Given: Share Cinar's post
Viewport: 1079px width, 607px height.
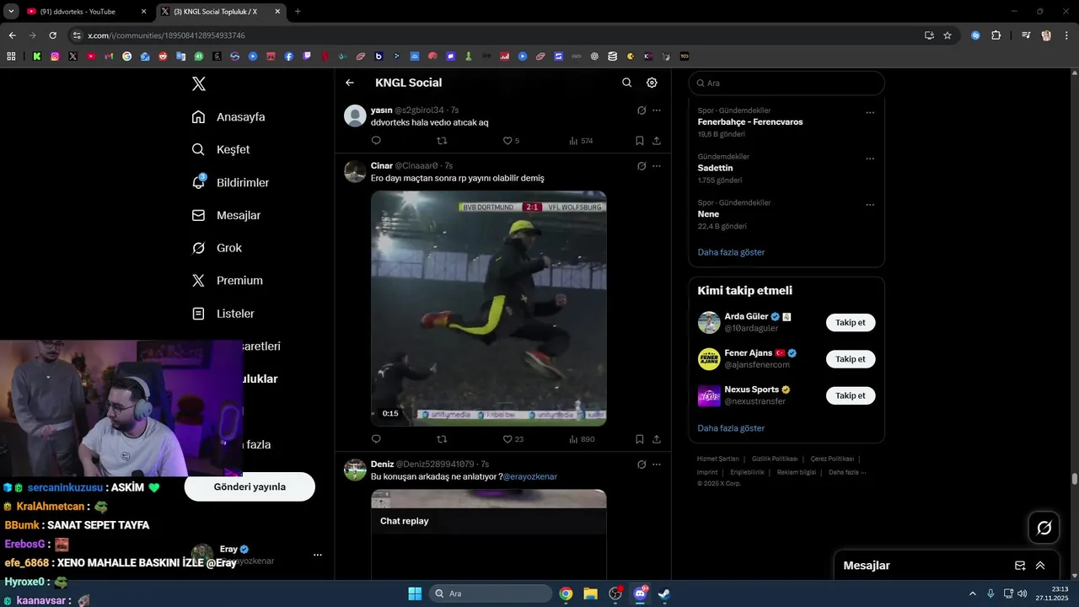Looking at the screenshot, I should tap(657, 439).
